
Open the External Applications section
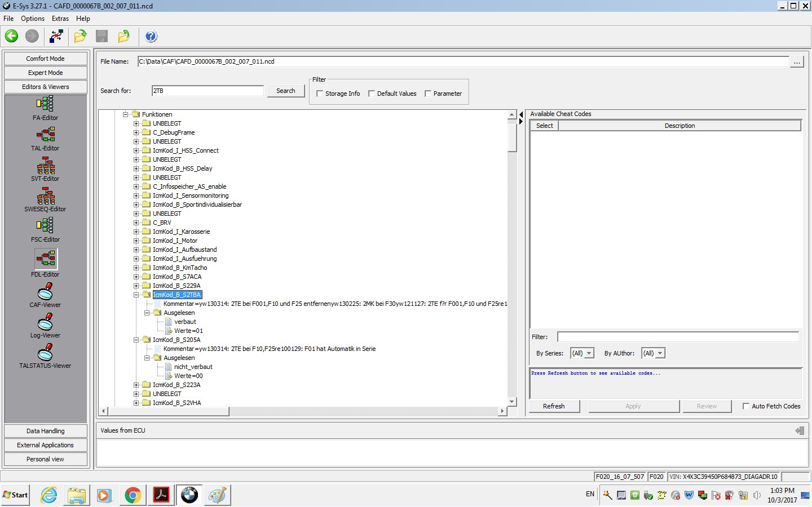pyautogui.click(x=46, y=445)
